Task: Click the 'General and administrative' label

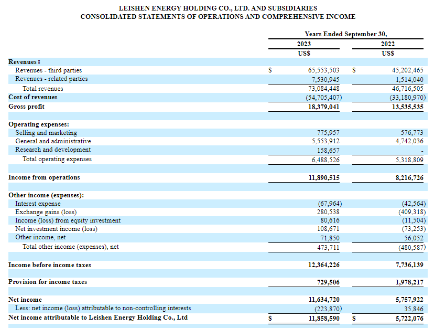Action: 53,141
